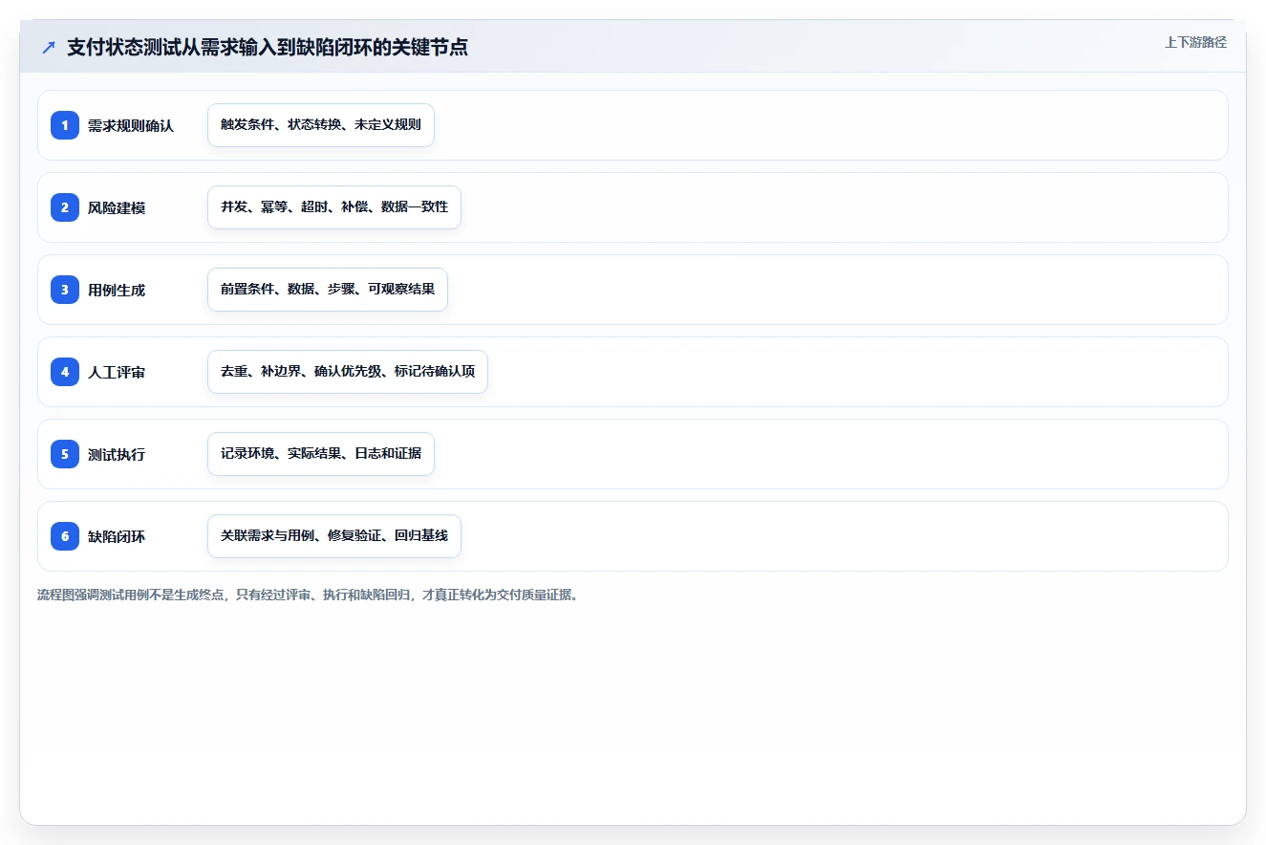Screen dimensions: 1266x845
Task: Click the 风险建模 step label
Action: [117, 207]
